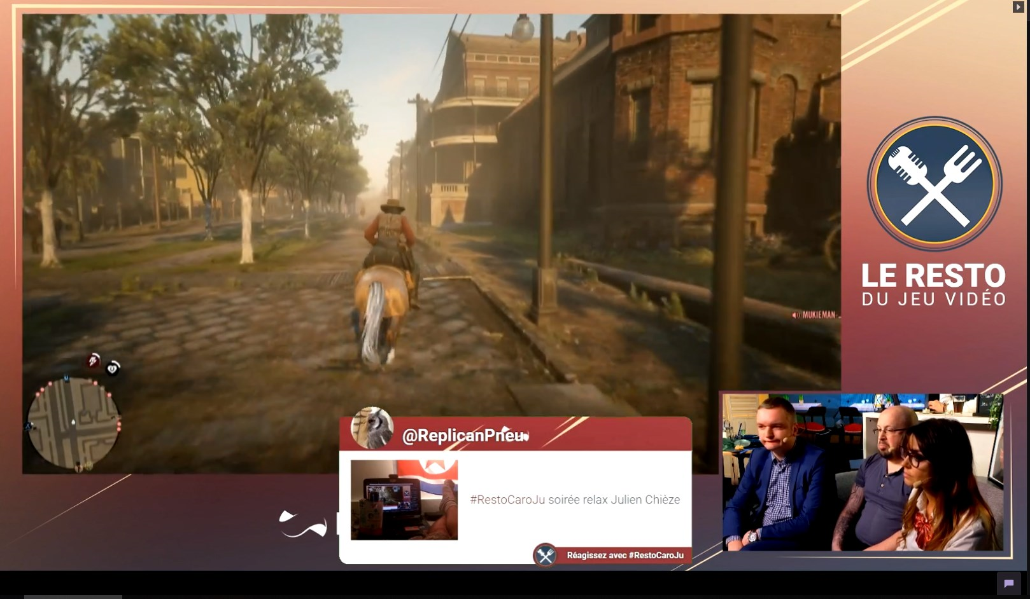Click the play icon in the top-right corner
The image size is (1030, 599).
pos(1018,7)
